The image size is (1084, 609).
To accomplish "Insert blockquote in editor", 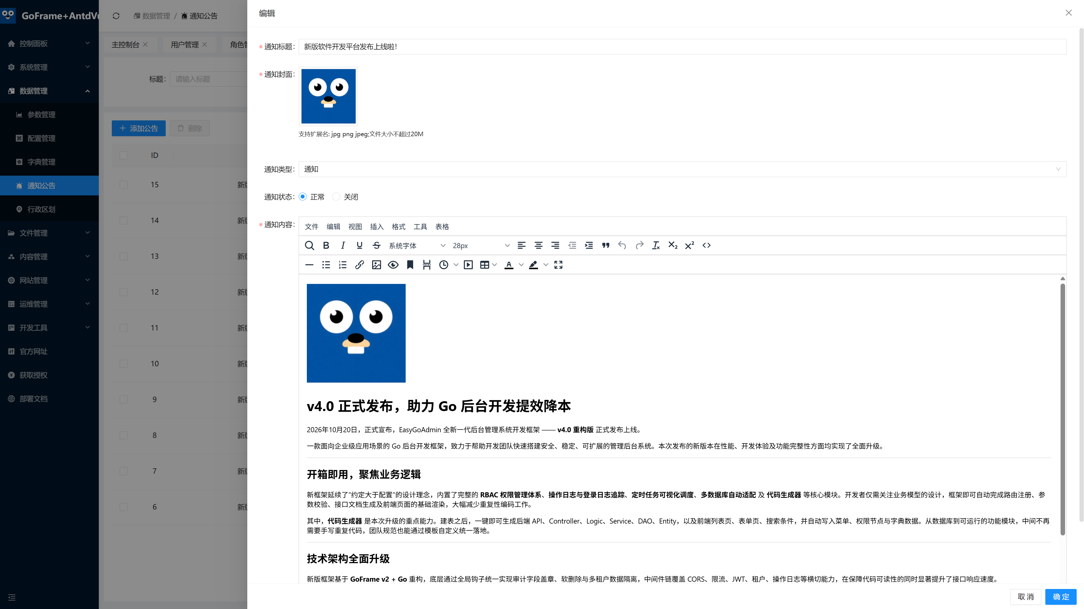I will (x=606, y=246).
